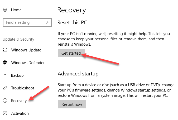Select the Recovery text in sidebar
The width and height of the screenshot is (178, 120).
click(x=19, y=101)
